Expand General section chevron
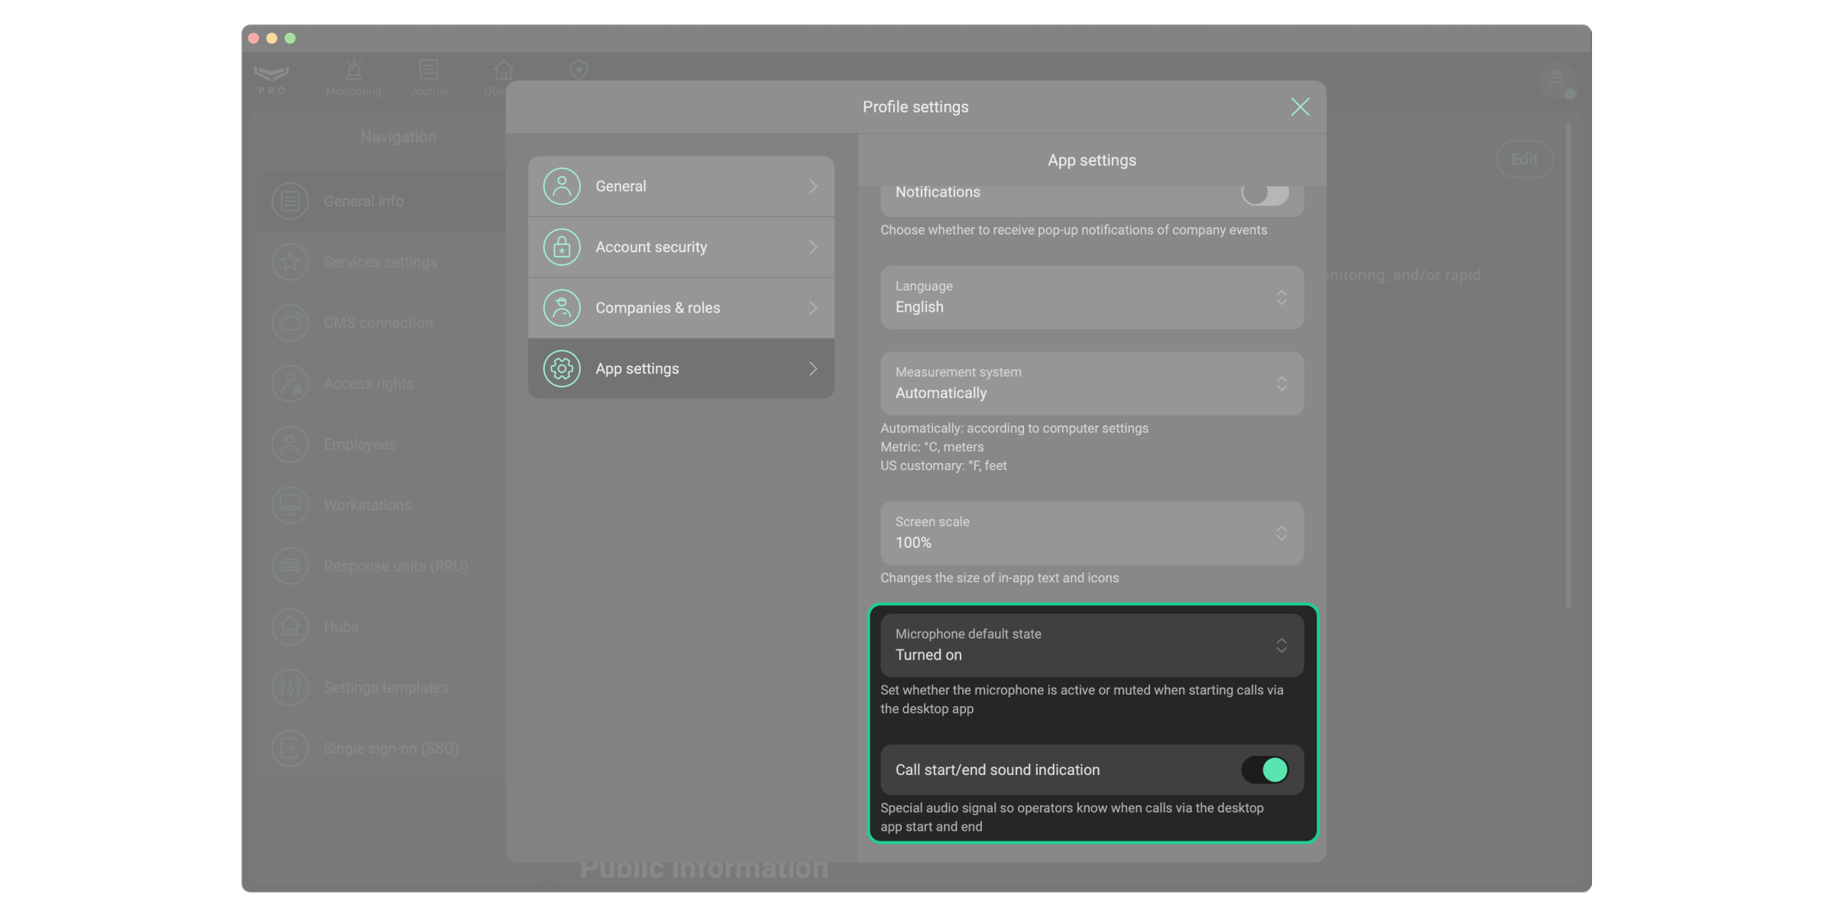The image size is (1834, 917). 813,186
